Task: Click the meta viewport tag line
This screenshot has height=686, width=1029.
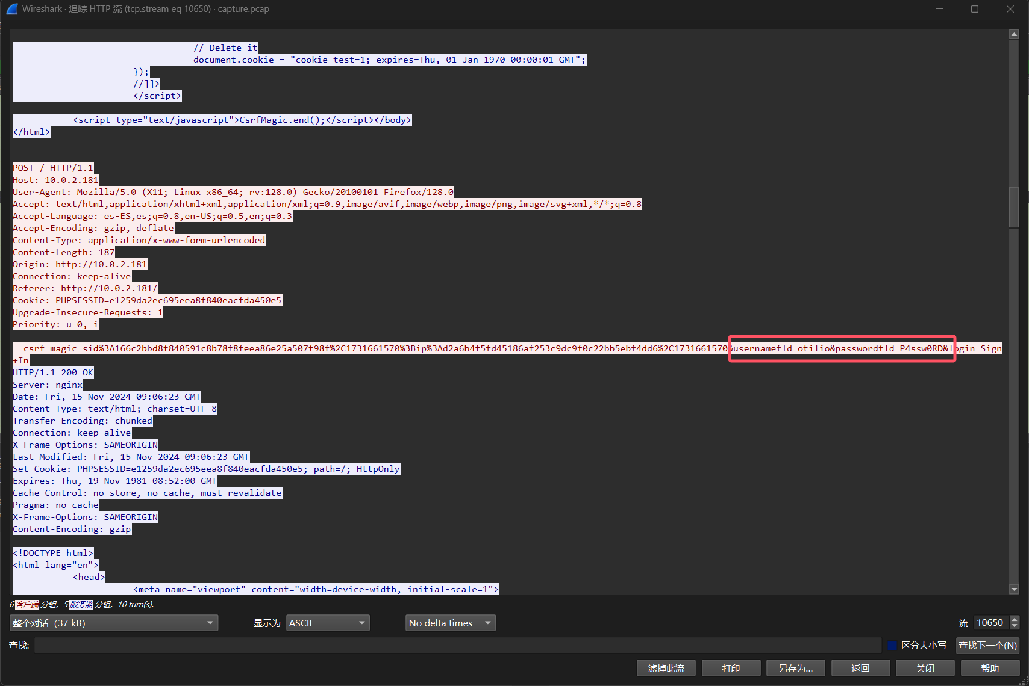Action: [316, 589]
